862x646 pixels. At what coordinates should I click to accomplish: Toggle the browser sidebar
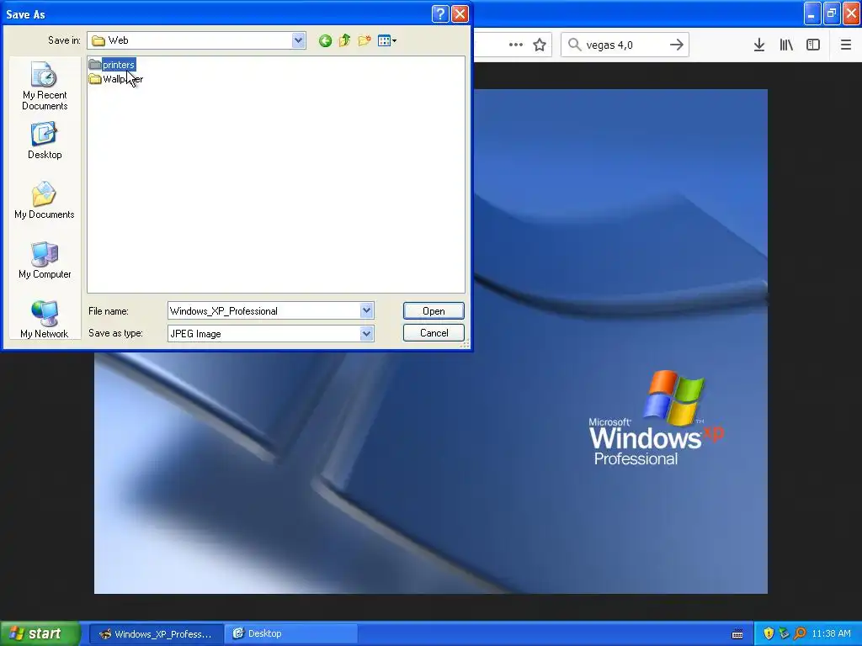pyautogui.click(x=813, y=45)
